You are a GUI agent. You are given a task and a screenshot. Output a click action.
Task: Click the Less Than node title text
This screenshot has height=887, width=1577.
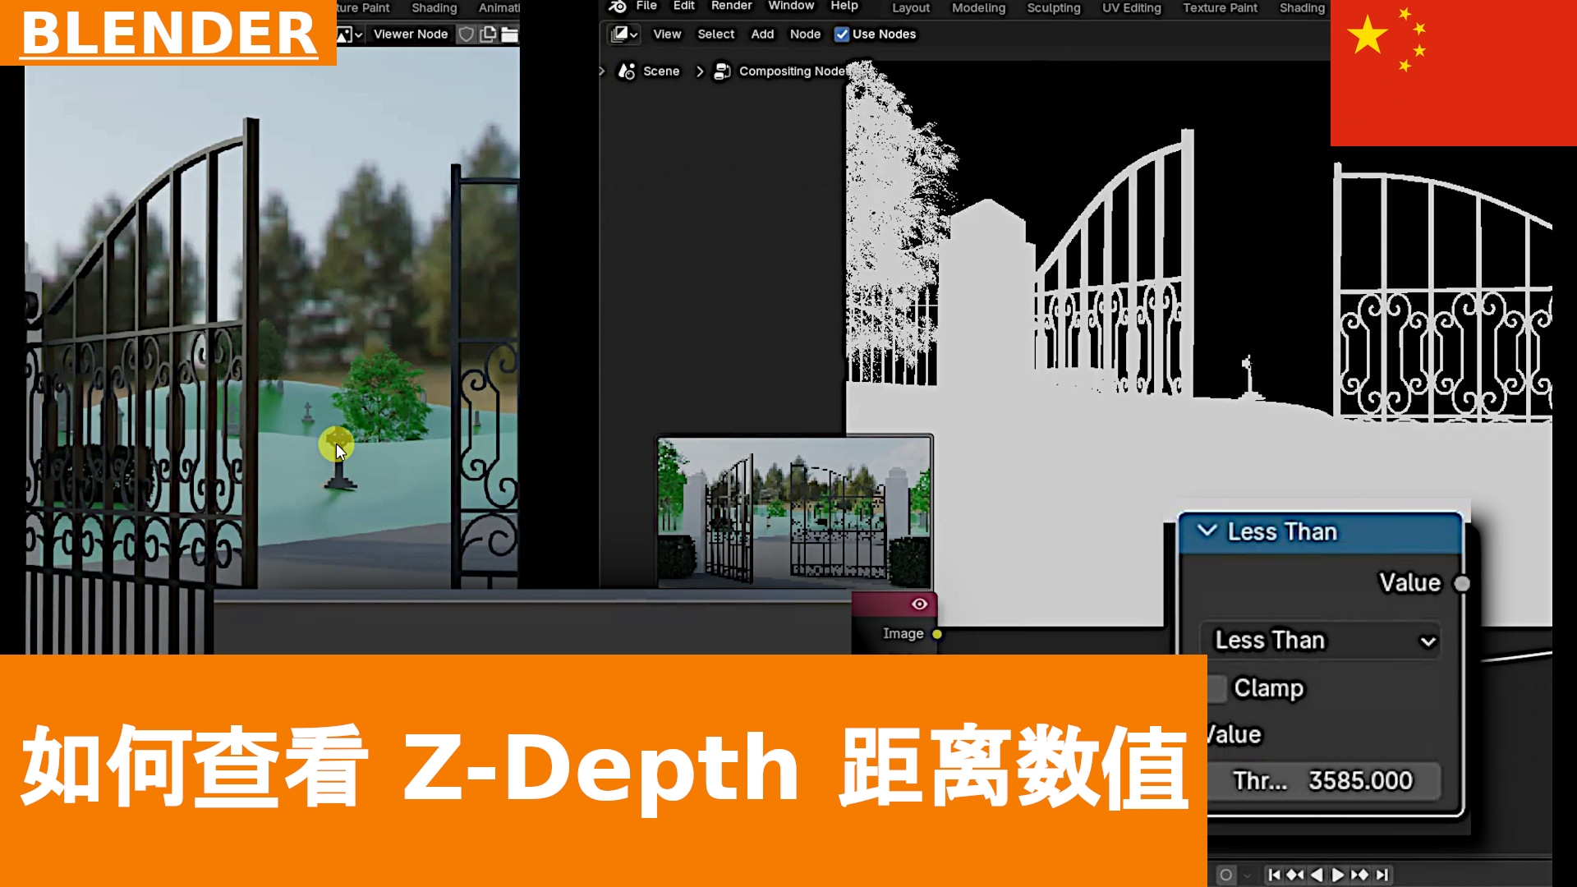[1282, 531]
